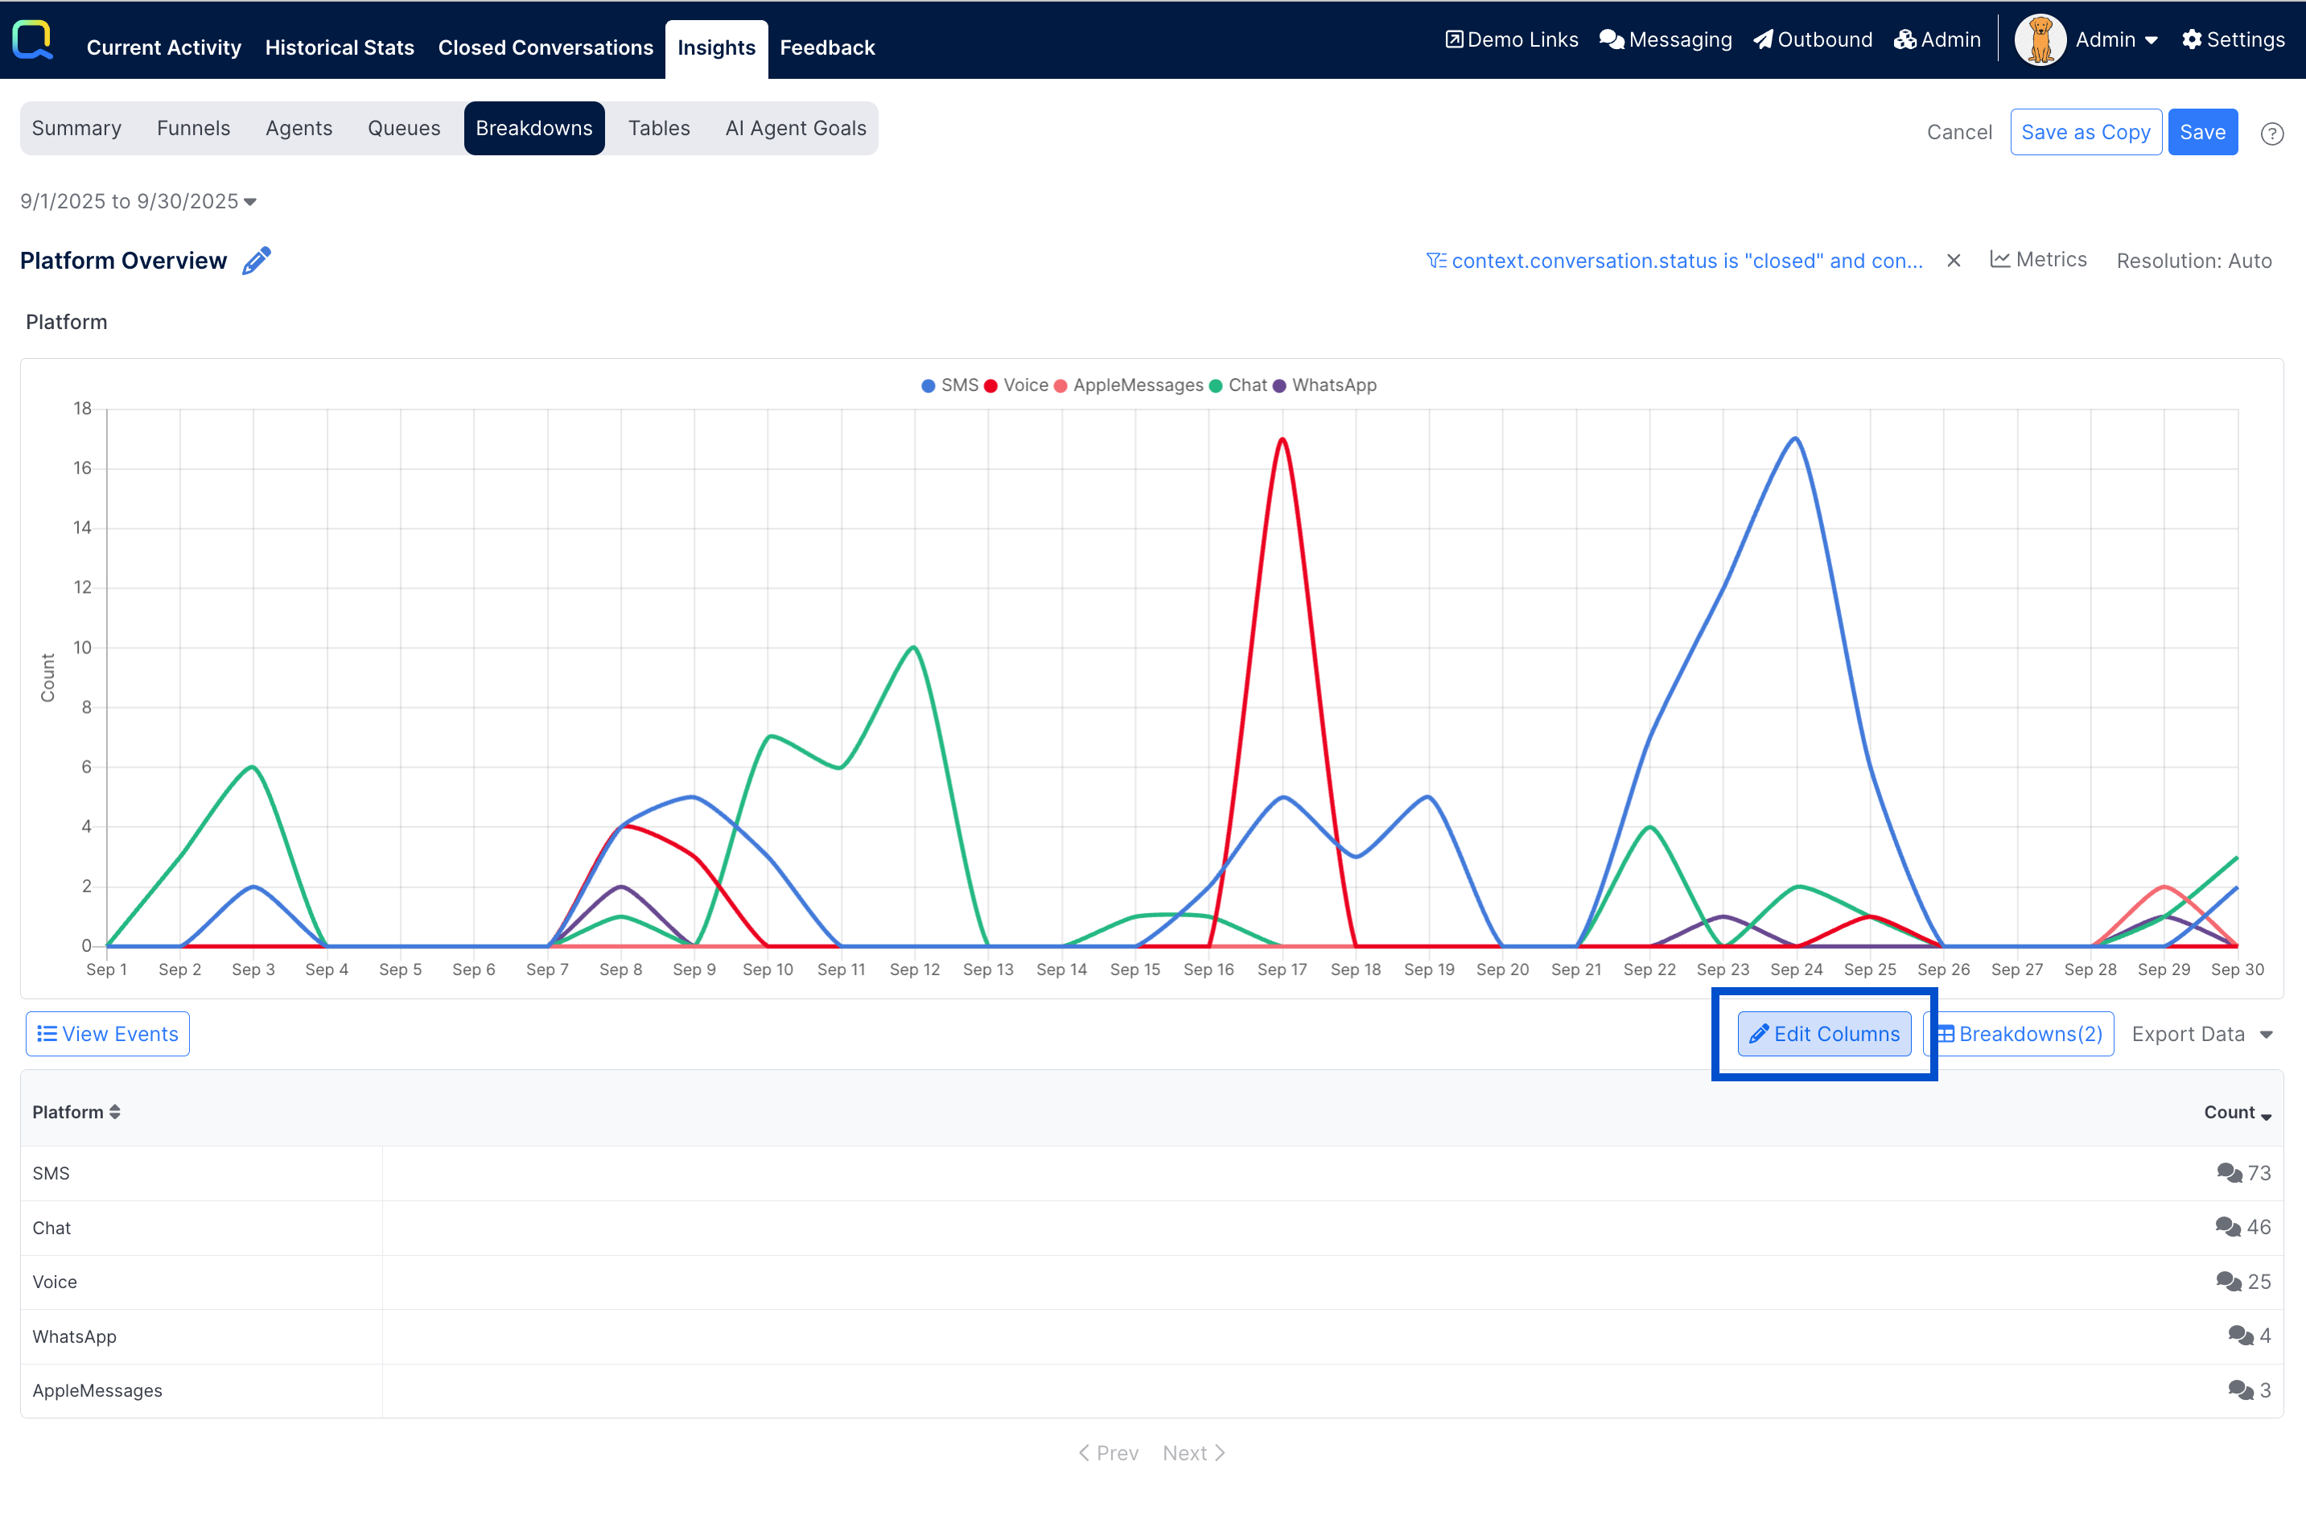
Task: Click the pencil icon beside Platform Overview
Action: [256, 261]
